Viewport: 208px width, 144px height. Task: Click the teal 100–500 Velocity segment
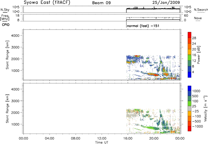[x=190, y=99]
